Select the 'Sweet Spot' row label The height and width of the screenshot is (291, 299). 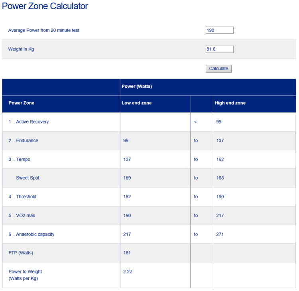(x=28, y=178)
